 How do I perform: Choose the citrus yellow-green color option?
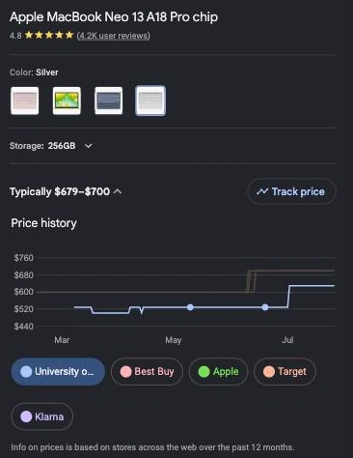(x=67, y=100)
